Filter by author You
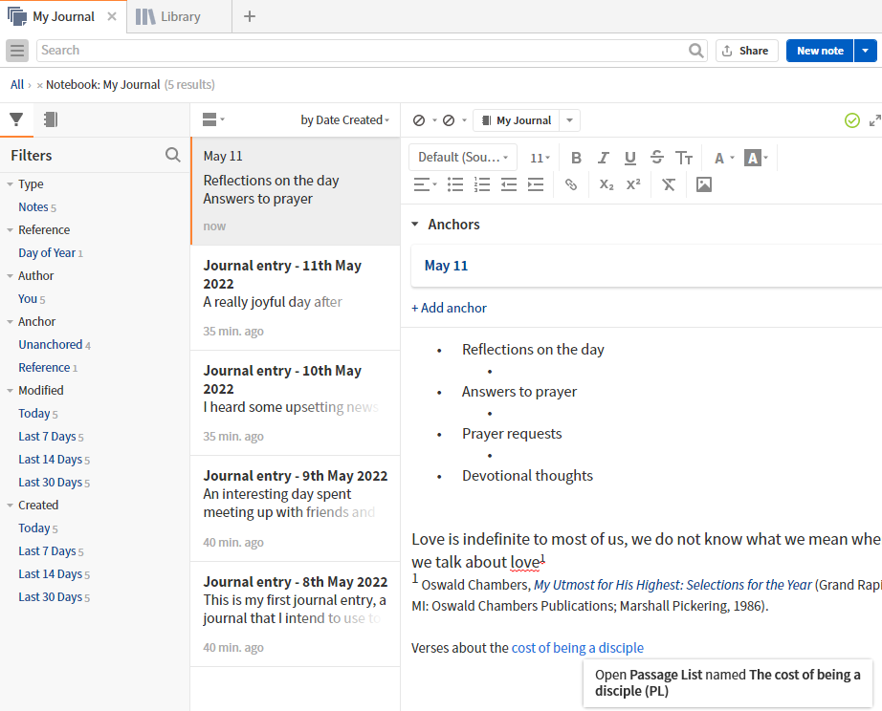This screenshot has height=711, width=882. [x=28, y=299]
